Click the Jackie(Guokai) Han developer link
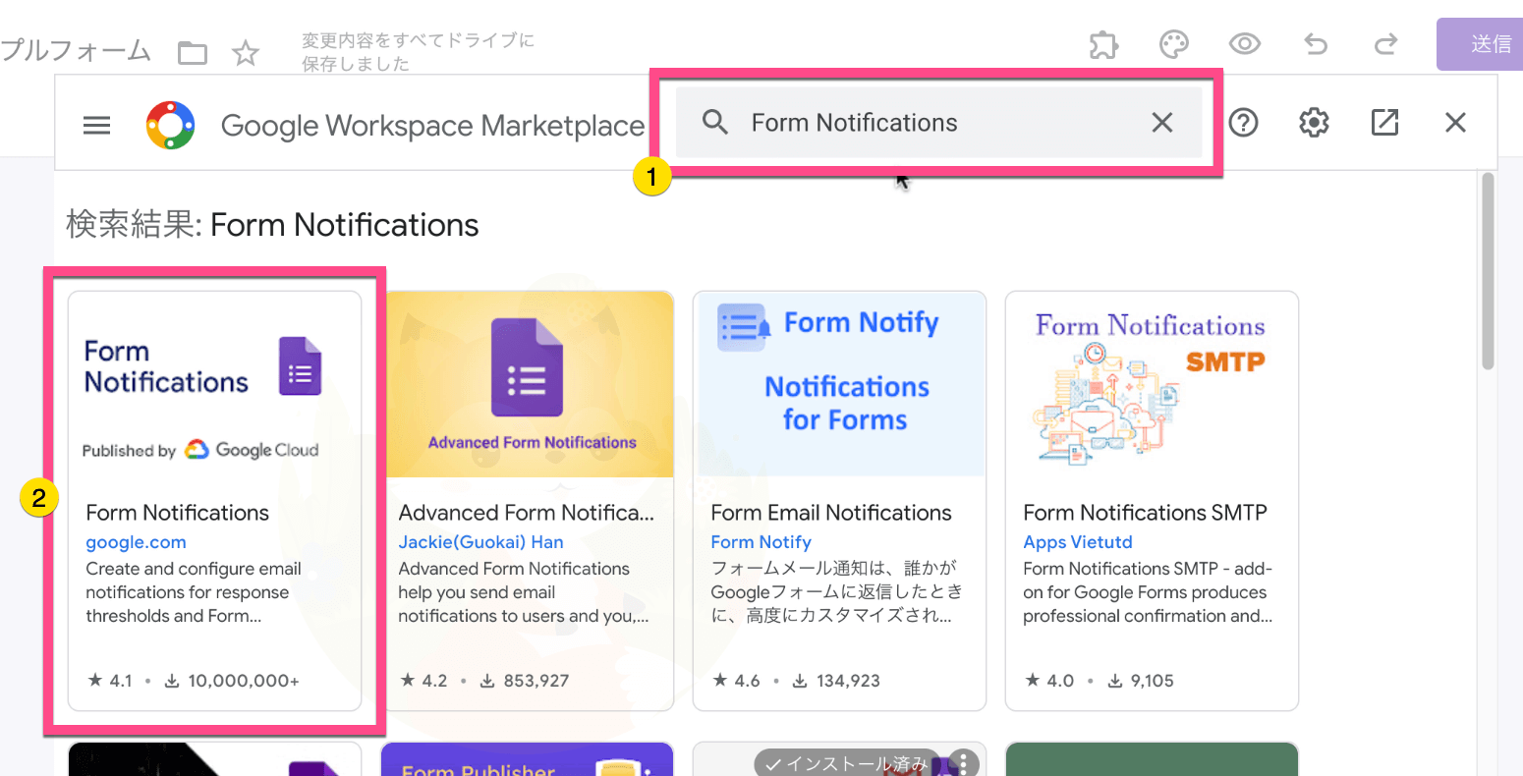The width and height of the screenshot is (1523, 776). click(480, 542)
